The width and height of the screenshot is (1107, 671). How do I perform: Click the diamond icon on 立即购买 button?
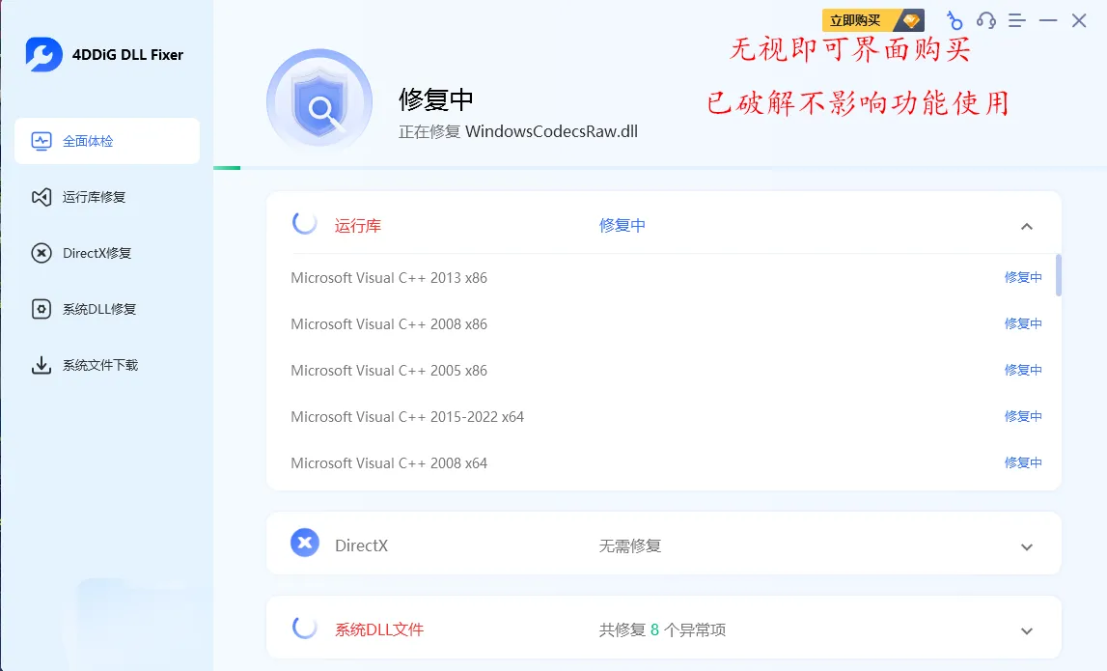tap(911, 20)
